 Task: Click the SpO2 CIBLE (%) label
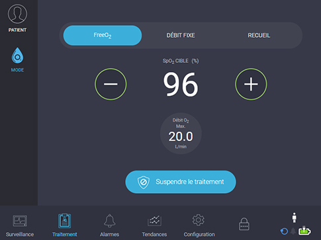pos(181,61)
